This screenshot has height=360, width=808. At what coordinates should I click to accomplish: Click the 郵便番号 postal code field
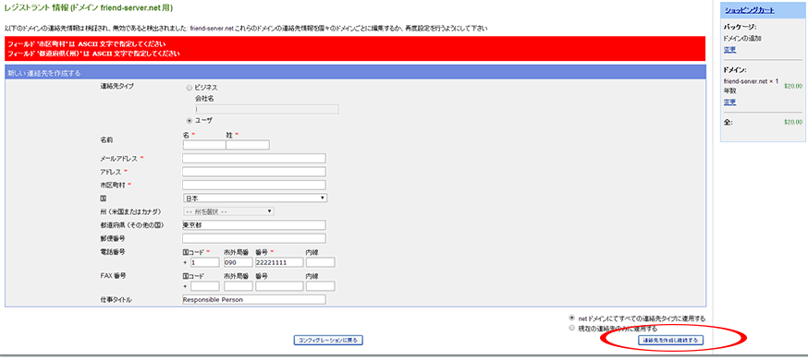coord(254,239)
